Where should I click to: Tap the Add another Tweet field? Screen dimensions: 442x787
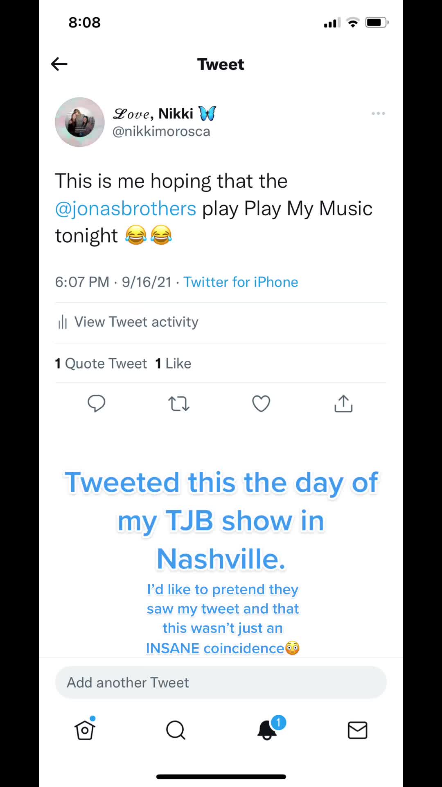click(x=221, y=682)
